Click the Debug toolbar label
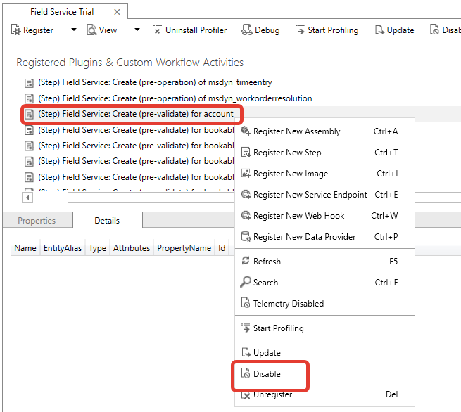This screenshot has width=461, height=412. coord(267,30)
